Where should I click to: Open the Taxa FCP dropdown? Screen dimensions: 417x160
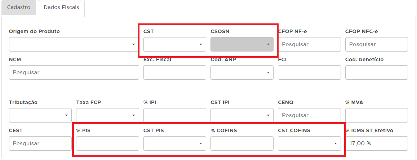tap(107, 115)
